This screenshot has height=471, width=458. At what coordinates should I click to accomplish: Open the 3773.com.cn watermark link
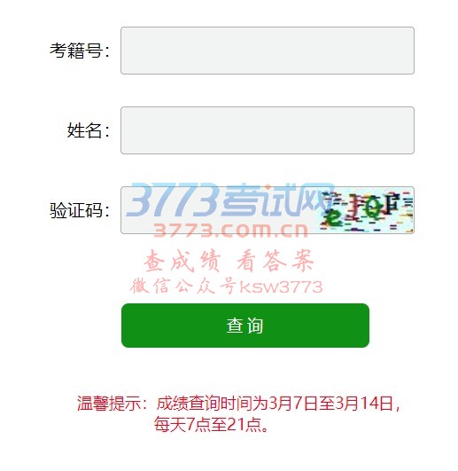(x=230, y=231)
